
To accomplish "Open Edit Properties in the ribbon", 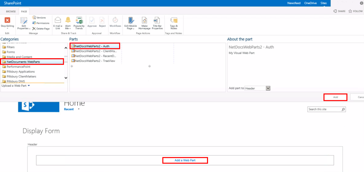I will [24, 23].
